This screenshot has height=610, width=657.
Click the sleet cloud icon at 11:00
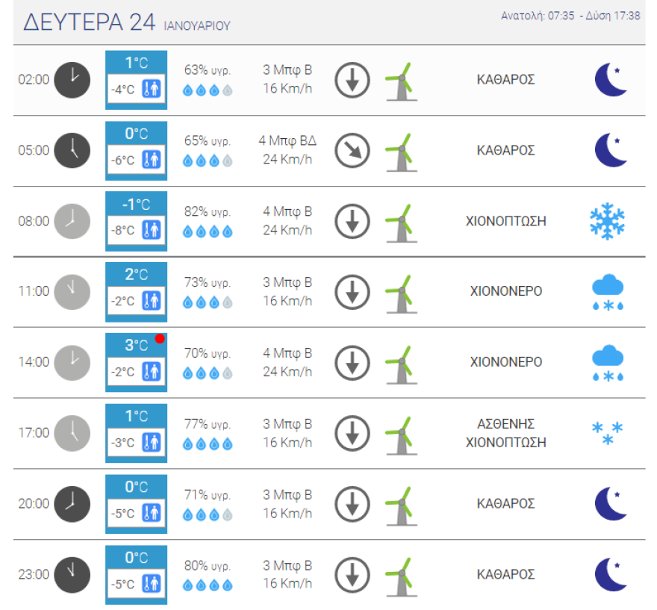pos(607,292)
